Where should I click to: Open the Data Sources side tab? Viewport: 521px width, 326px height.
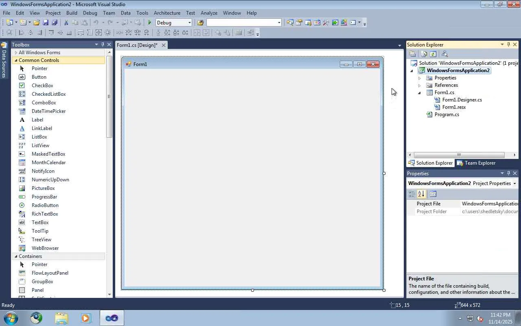coord(4,60)
